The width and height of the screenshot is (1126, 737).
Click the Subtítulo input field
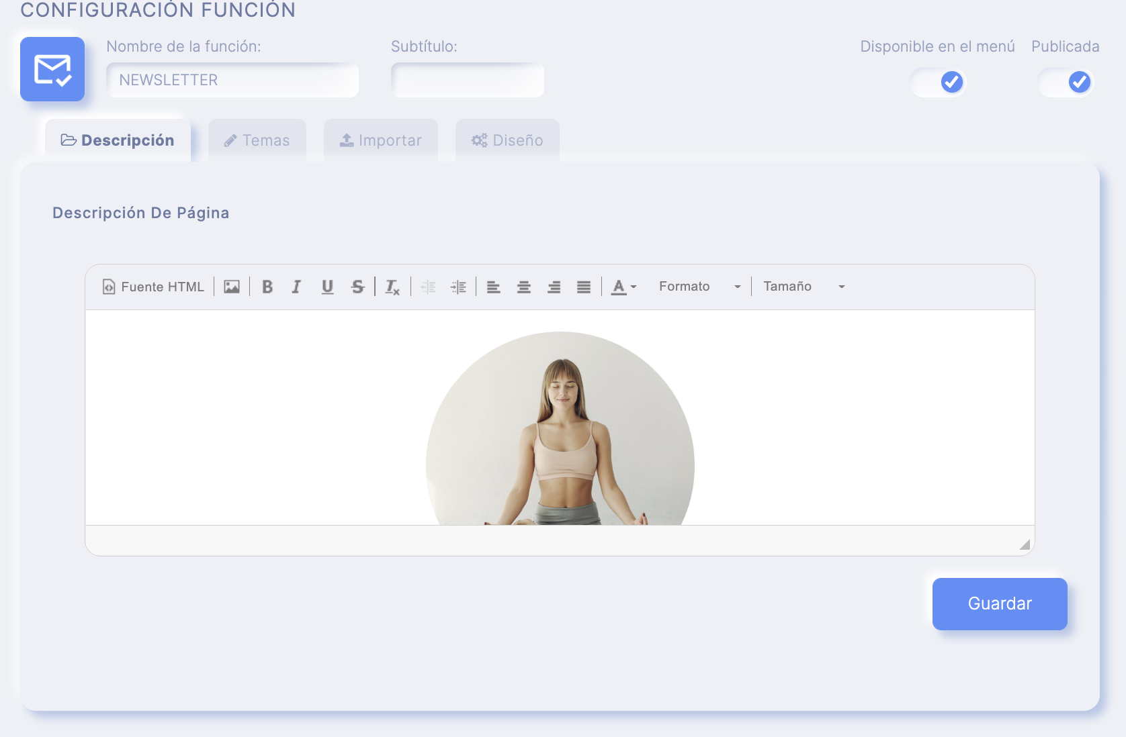468,80
